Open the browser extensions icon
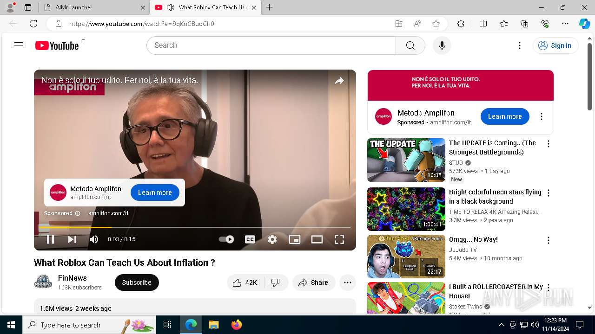Viewport: 595px width, 334px height. tap(461, 24)
